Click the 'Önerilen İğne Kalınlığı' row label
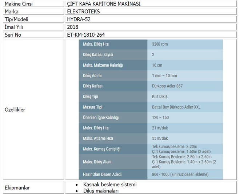 [x=101, y=117]
